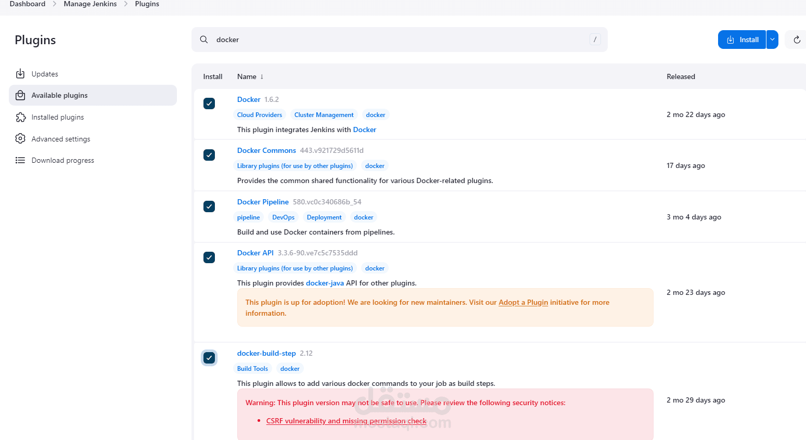Click the '17 days ago' release date

tap(686, 165)
